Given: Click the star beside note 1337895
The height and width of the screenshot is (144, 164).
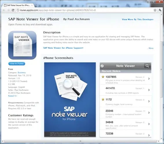Looking at the screenshot, I should point(103,77).
